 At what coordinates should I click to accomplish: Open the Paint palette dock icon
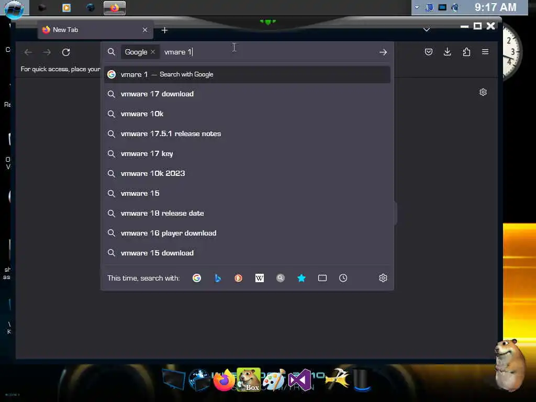point(274,380)
